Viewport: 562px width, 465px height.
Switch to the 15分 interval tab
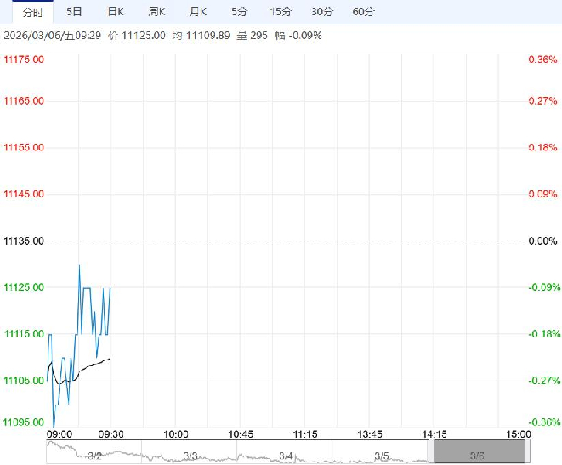pyautogui.click(x=280, y=12)
